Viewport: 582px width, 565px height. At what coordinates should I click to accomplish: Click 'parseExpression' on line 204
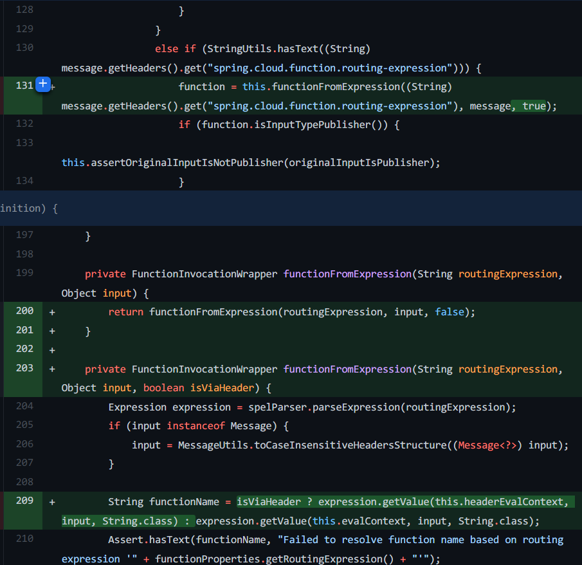click(x=356, y=407)
